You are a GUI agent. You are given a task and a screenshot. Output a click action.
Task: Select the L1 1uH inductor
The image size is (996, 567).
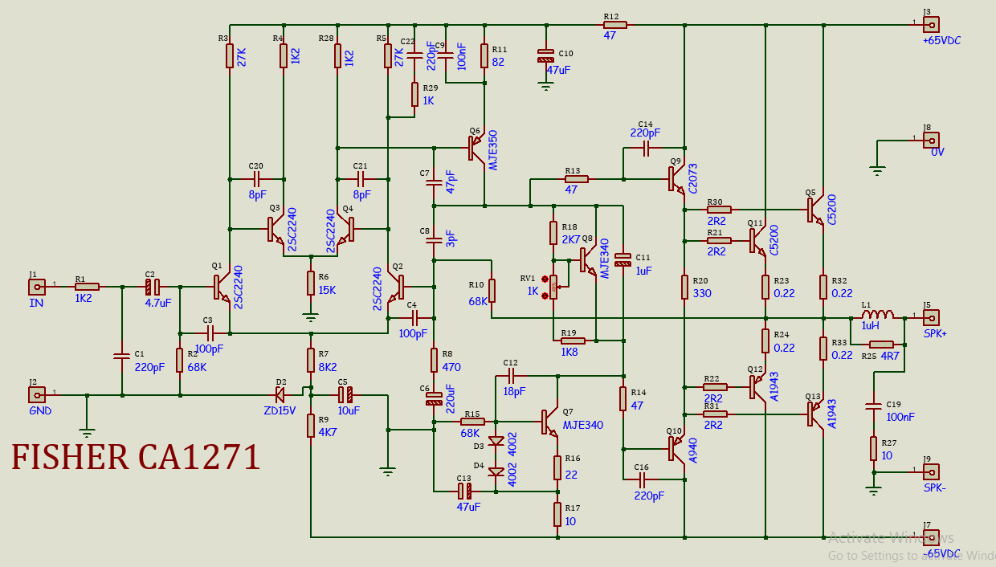coord(876,316)
